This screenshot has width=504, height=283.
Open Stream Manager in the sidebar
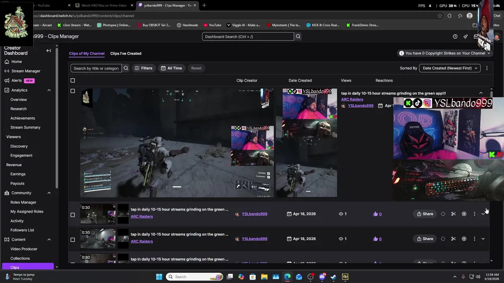[26, 71]
